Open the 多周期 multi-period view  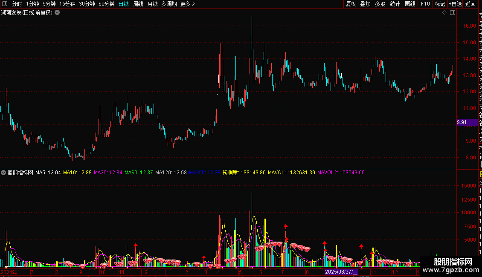169,4
